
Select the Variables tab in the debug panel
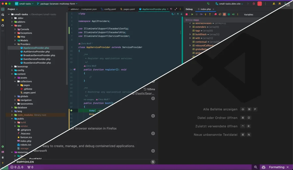(x=248, y=14)
